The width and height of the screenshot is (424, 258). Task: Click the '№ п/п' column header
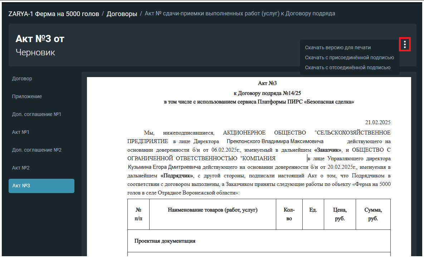point(138,214)
